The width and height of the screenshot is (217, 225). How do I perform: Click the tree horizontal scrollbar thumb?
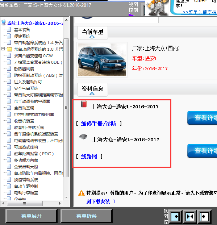click(25, 203)
